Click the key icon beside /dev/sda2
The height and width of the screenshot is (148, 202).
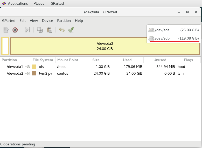coord(27,73)
